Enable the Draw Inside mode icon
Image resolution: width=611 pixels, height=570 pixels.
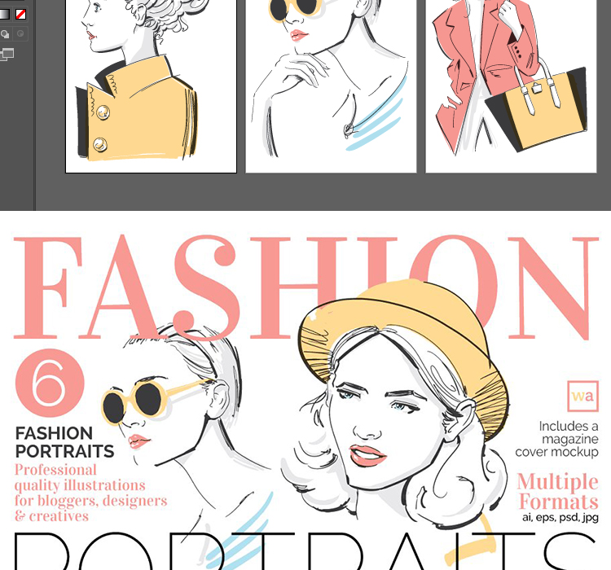[20, 34]
